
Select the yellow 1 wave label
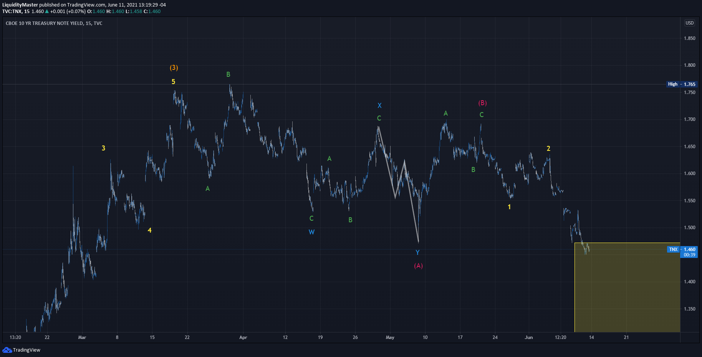click(509, 207)
